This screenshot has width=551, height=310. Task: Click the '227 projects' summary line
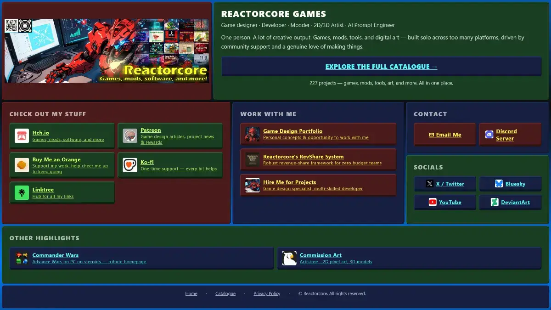[x=381, y=83]
